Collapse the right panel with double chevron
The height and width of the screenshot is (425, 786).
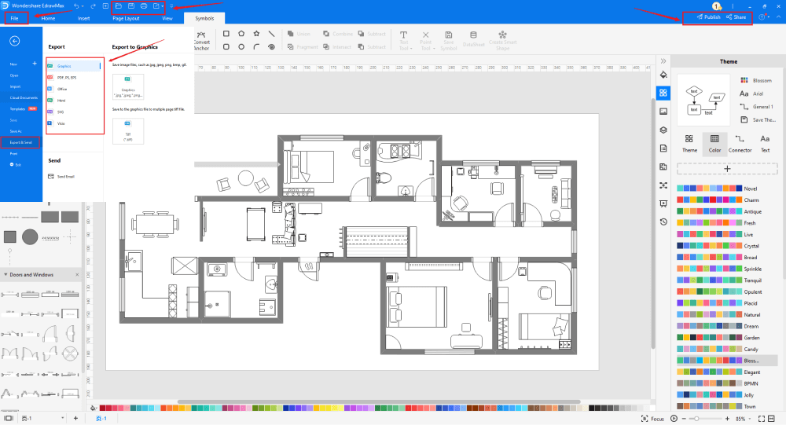[x=663, y=61]
